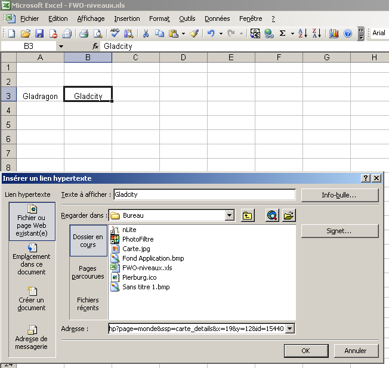Activate the Format Painter brush icon
The height and width of the screenshot is (368, 389).
pos(194,33)
